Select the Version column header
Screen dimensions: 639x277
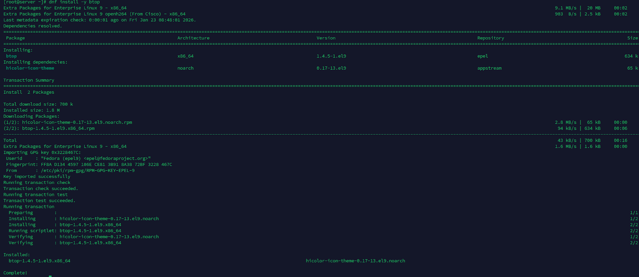point(326,38)
